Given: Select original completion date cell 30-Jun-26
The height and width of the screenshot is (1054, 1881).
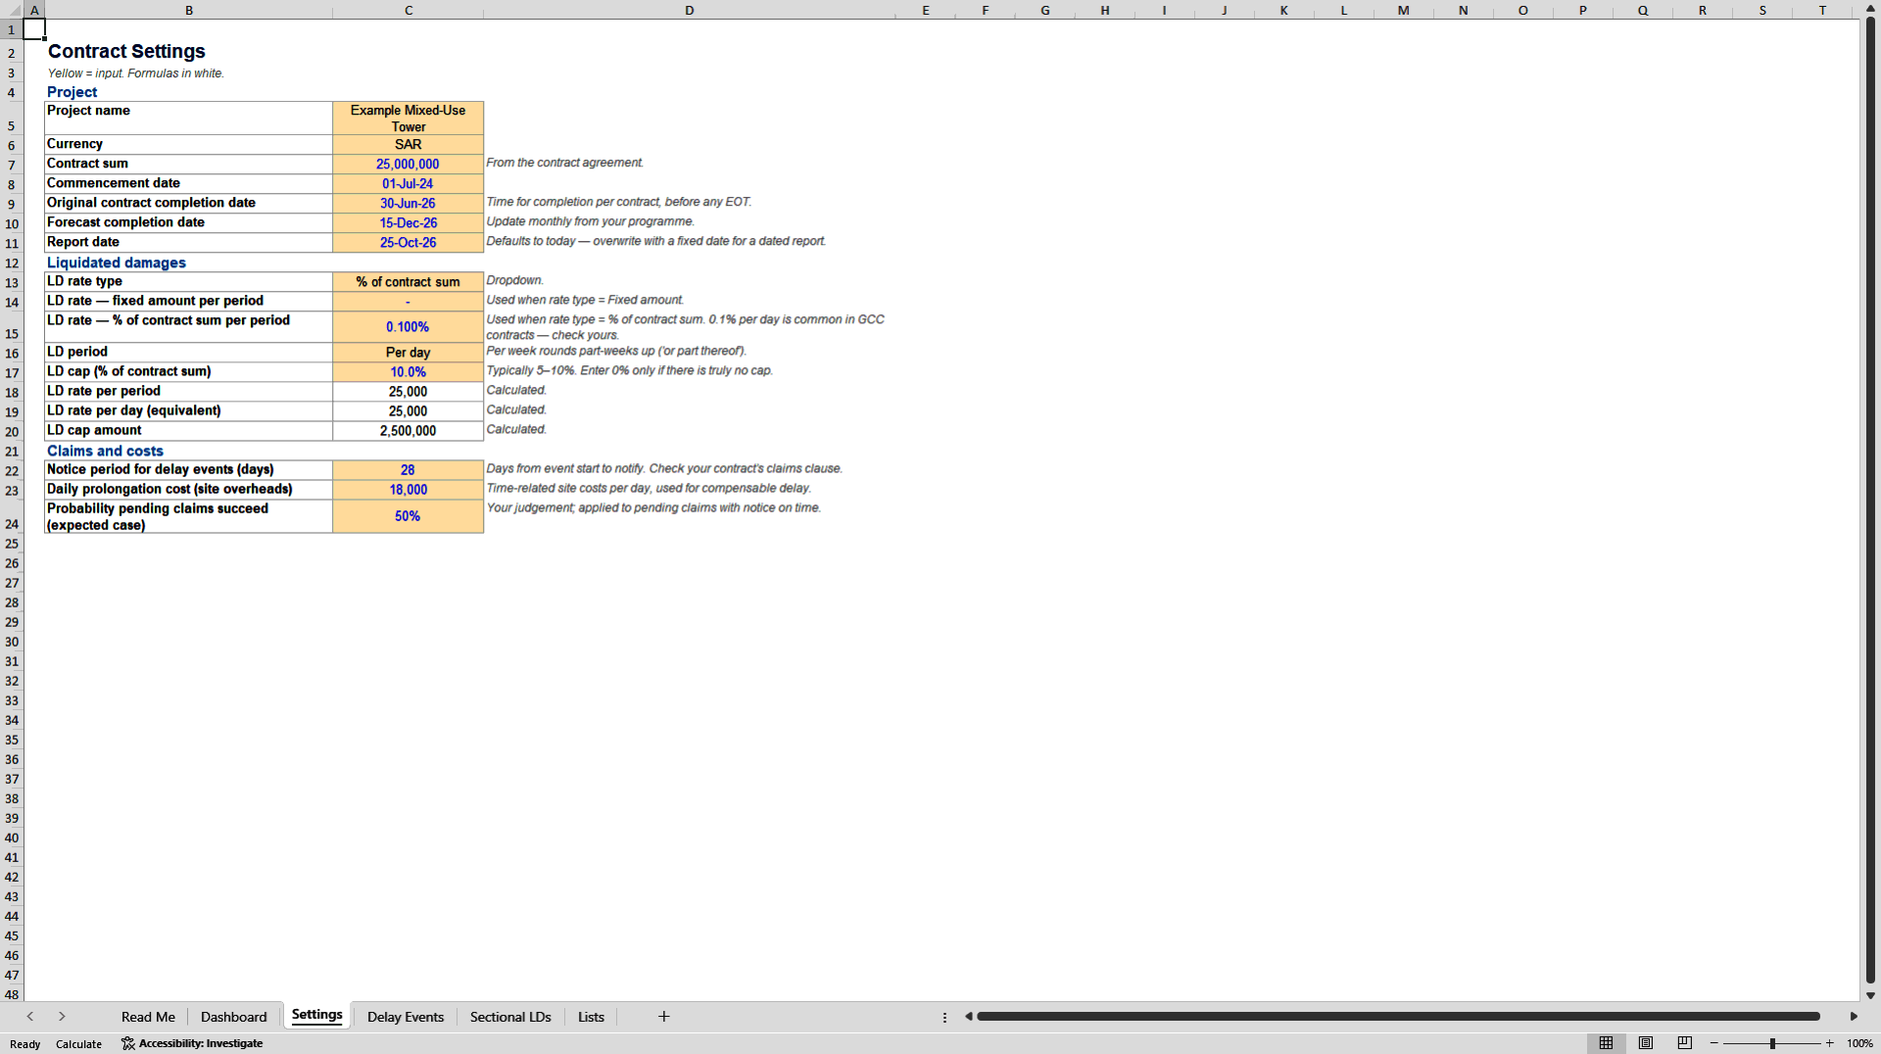Looking at the screenshot, I should click(408, 204).
